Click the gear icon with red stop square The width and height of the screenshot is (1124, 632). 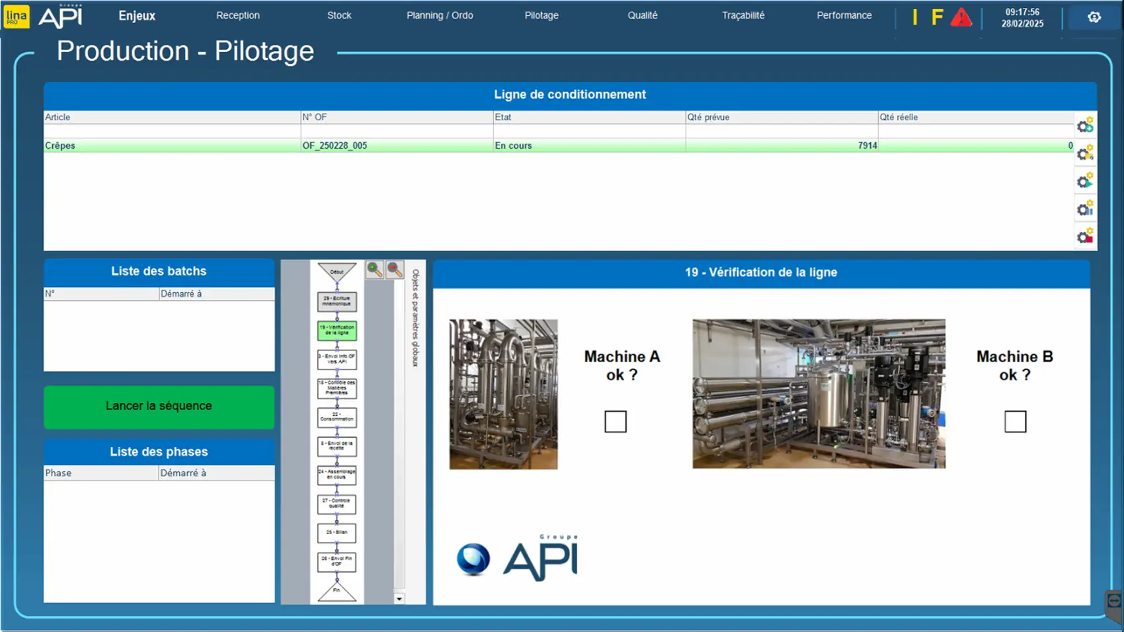pos(1084,237)
